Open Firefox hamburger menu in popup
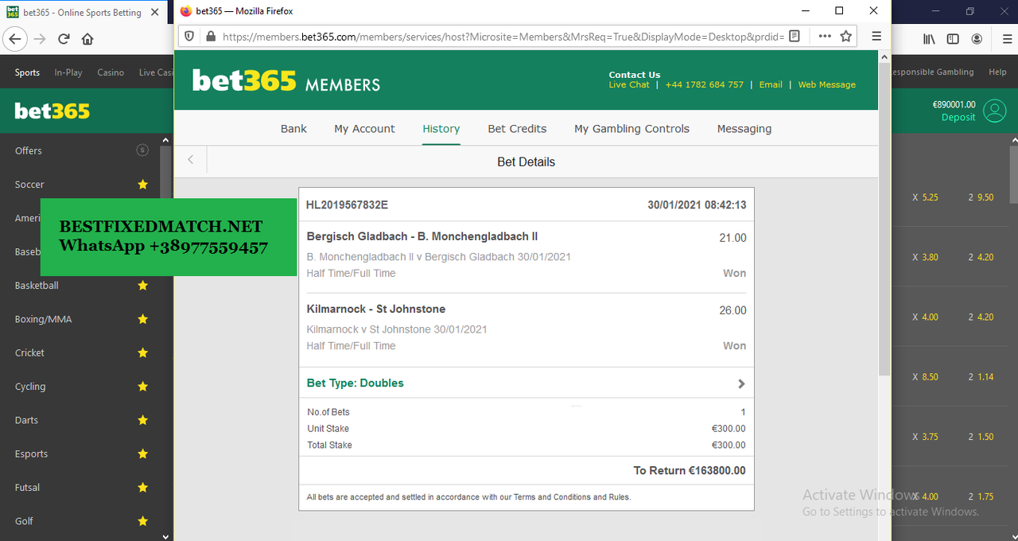The width and height of the screenshot is (1018, 541). pyautogui.click(x=876, y=36)
